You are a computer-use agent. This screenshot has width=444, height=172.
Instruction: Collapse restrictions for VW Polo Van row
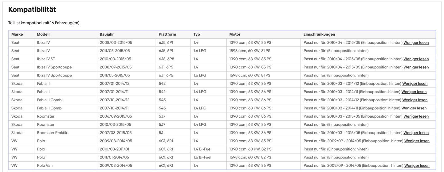(417, 166)
